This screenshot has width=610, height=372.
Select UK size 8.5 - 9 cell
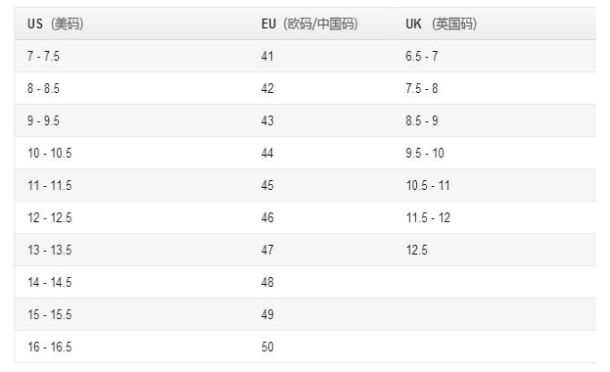tap(422, 120)
